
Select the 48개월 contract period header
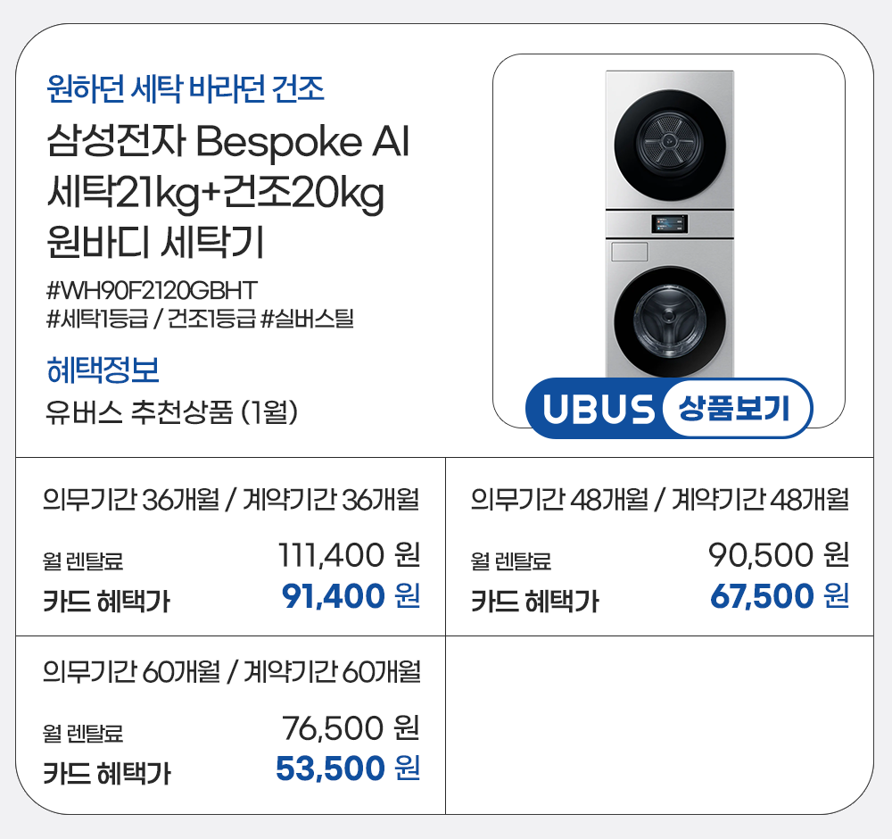click(659, 499)
